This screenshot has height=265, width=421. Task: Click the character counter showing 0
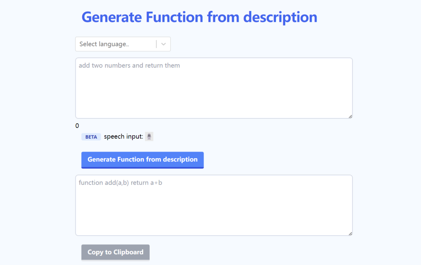click(x=77, y=126)
